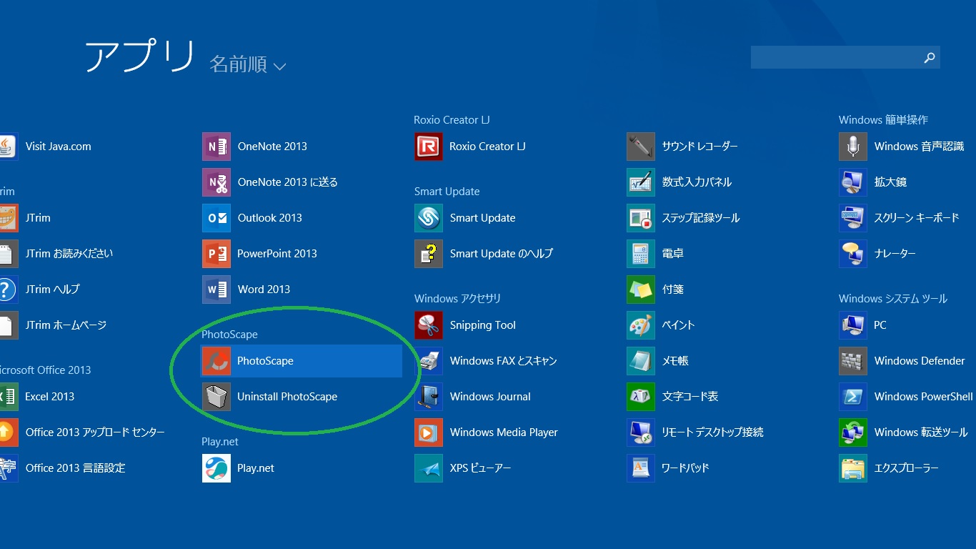976x549 pixels.
Task: Launch the XPS ビューアー icon
Action: tap(429, 468)
